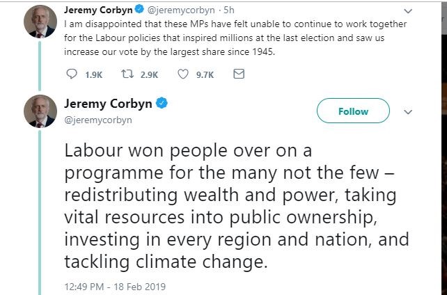Click verified badge beside larger Jeremy Corbyn name
447x295 pixels.
162,104
